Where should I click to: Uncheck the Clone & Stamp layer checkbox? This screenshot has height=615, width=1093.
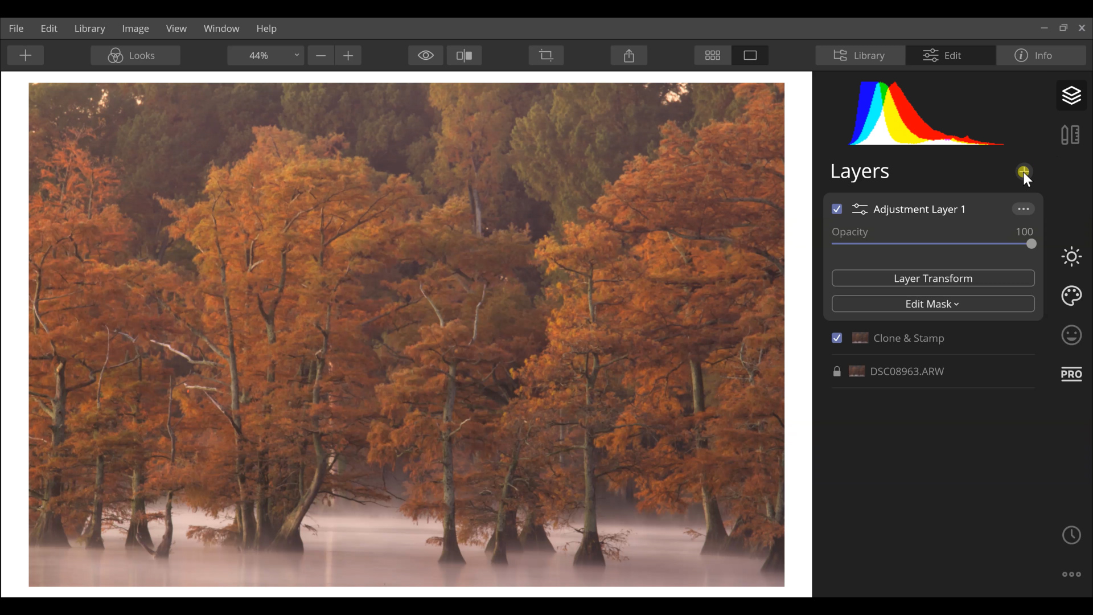pyautogui.click(x=837, y=338)
